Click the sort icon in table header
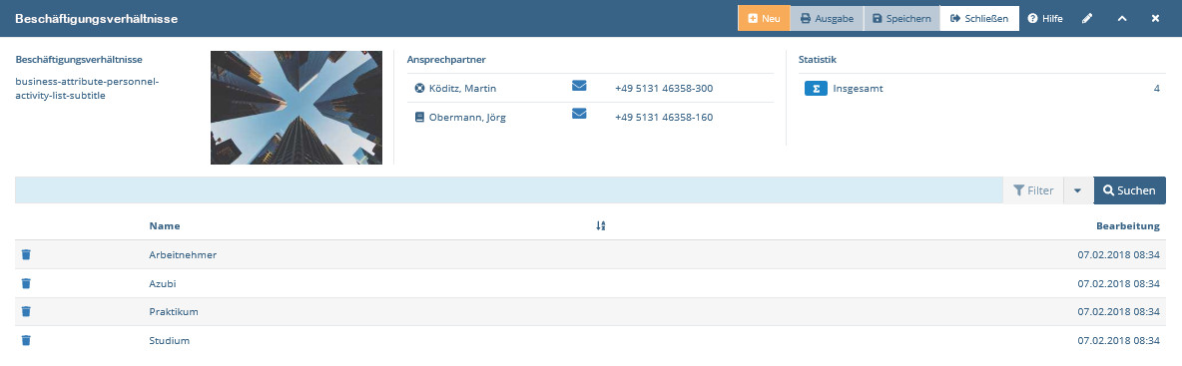The width and height of the screenshot is (1182, 366). [601, 226]
